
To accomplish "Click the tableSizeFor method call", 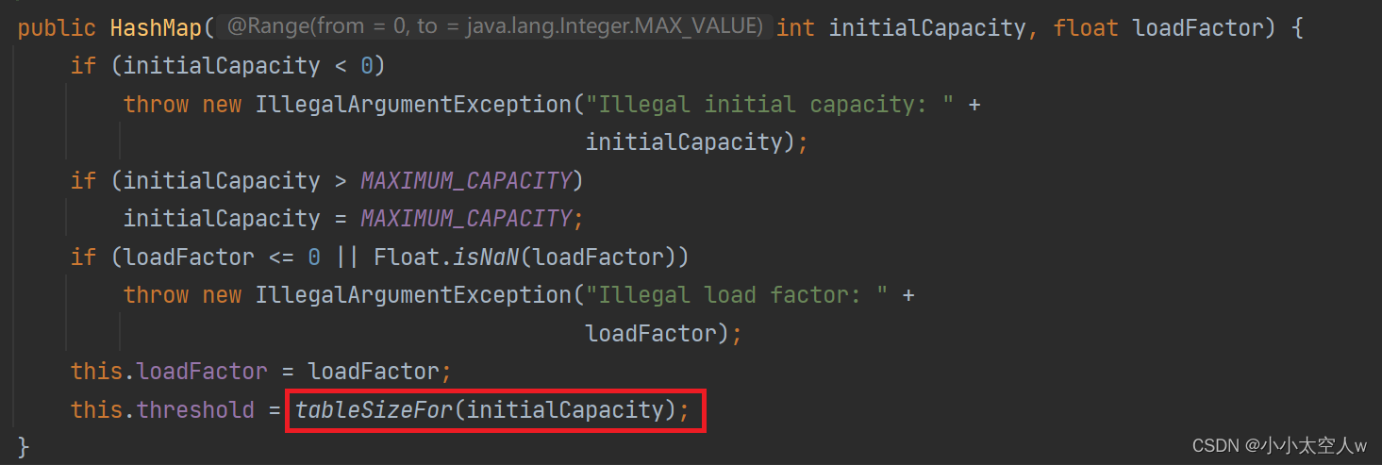I will [x=375, y=409].
